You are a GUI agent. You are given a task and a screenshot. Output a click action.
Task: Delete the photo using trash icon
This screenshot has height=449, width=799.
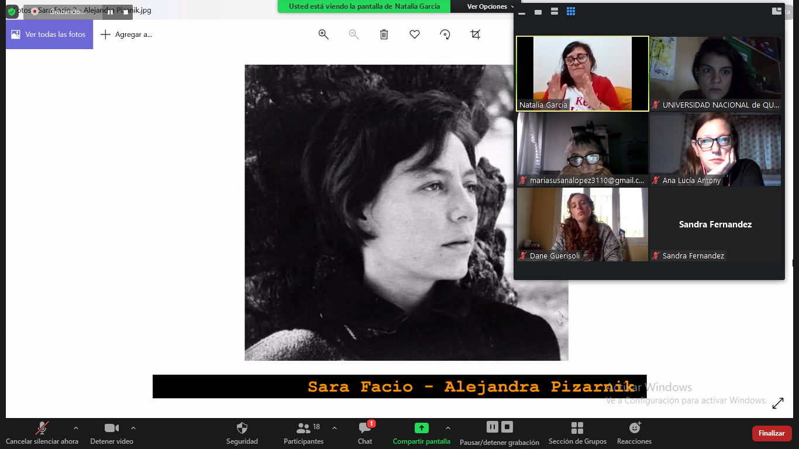pyautogui.click(x=384, y=34)
